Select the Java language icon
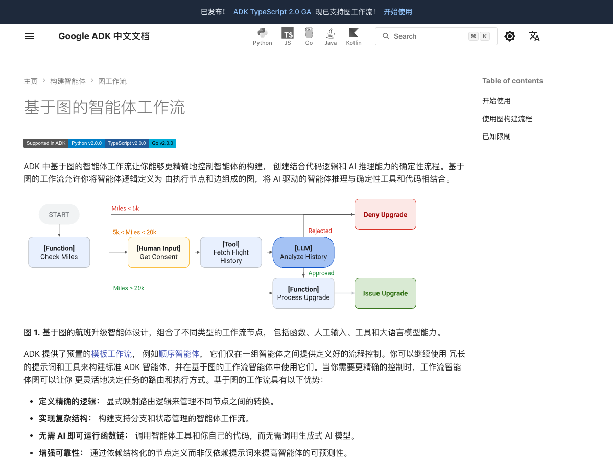613x460 pixels. 331,36
